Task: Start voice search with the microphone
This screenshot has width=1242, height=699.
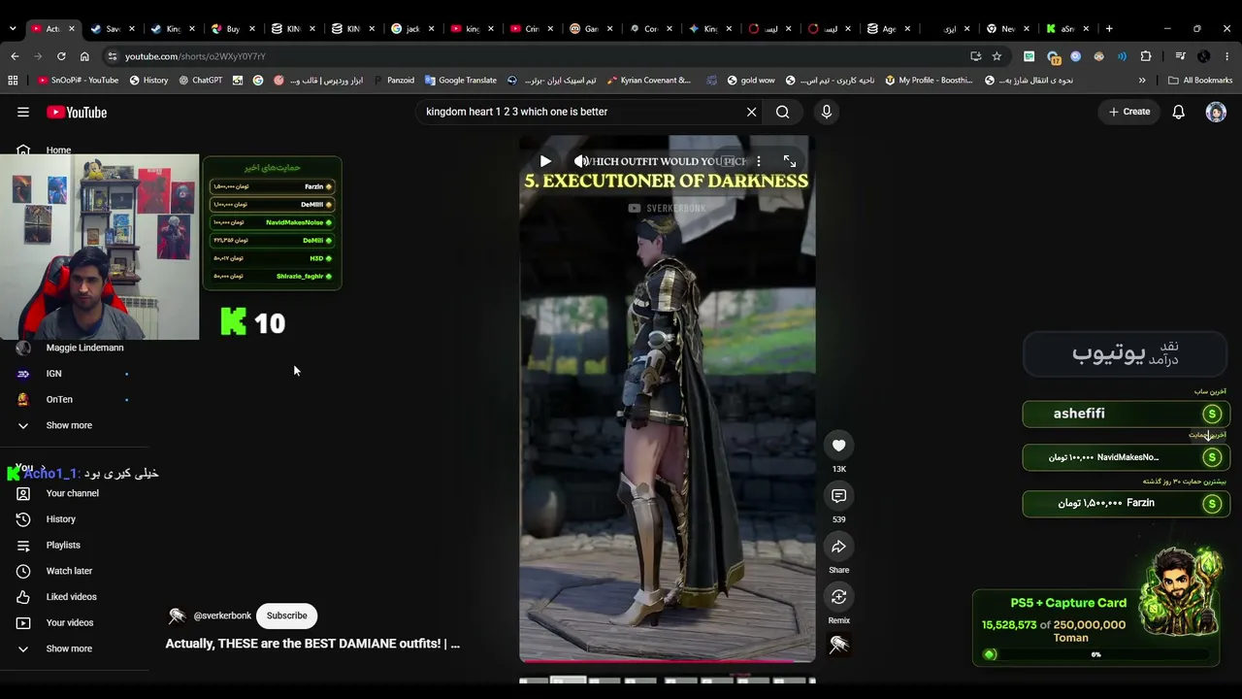Action: point(827,112)
